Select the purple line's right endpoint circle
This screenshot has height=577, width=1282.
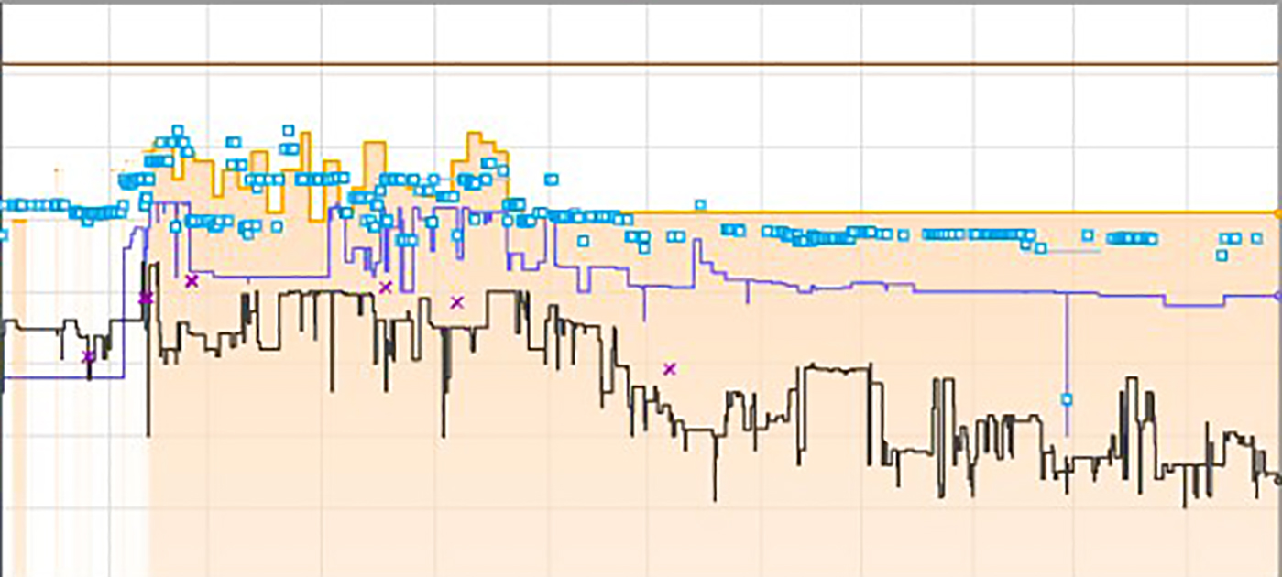pyautogui.click(x=1277, y=296)
